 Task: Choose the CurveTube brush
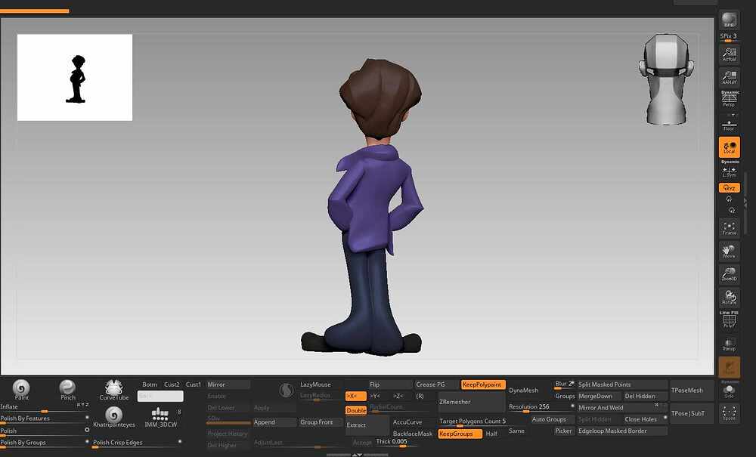coord(113,388)
